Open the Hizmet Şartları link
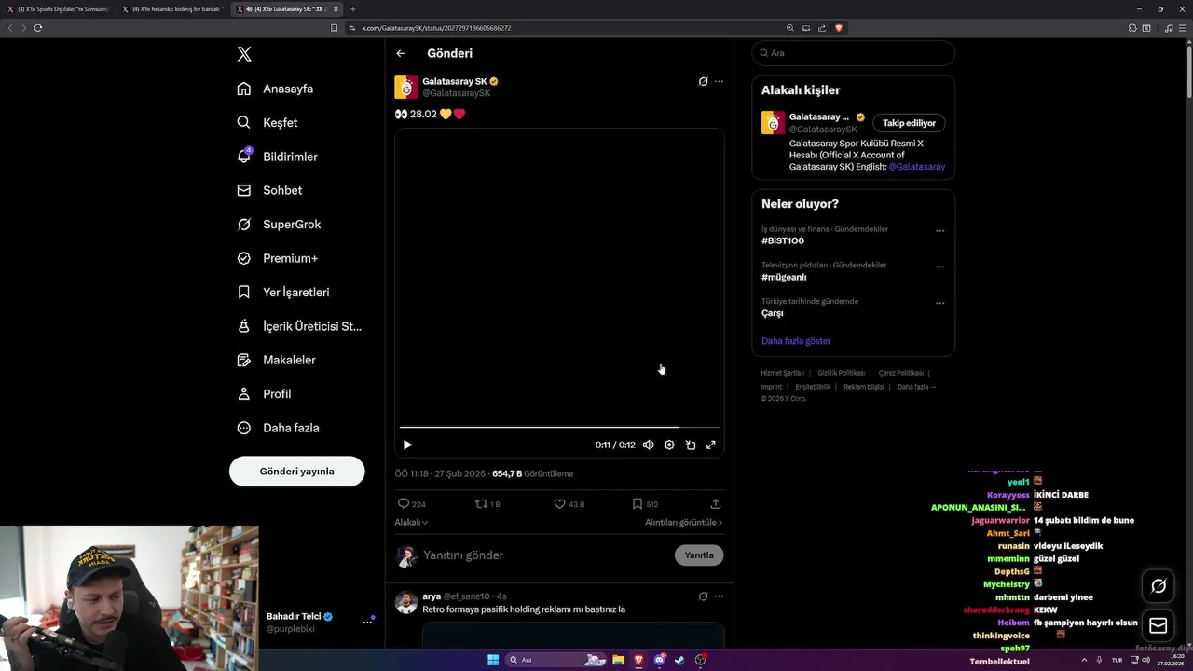The width and height of the screenshot is (1193, 671). (x=782, y=373)
